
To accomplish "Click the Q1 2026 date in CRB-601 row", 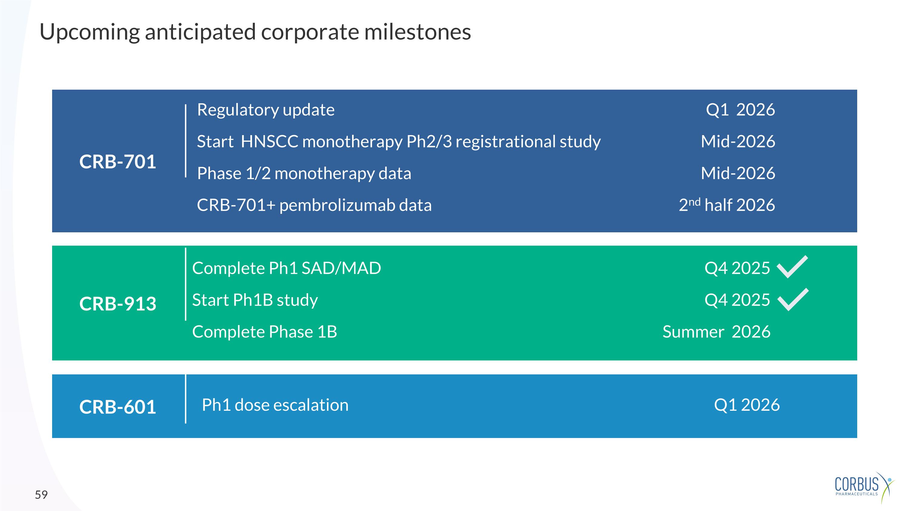I will pyautogui.click(x=747, y=405).
